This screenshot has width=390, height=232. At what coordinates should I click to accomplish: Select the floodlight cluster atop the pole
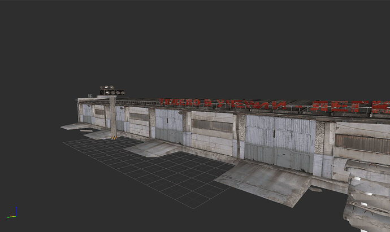(112, 90)
